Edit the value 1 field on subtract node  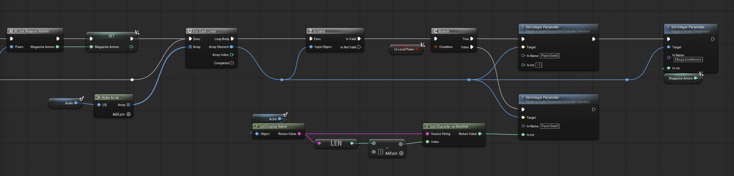point(381,152)
